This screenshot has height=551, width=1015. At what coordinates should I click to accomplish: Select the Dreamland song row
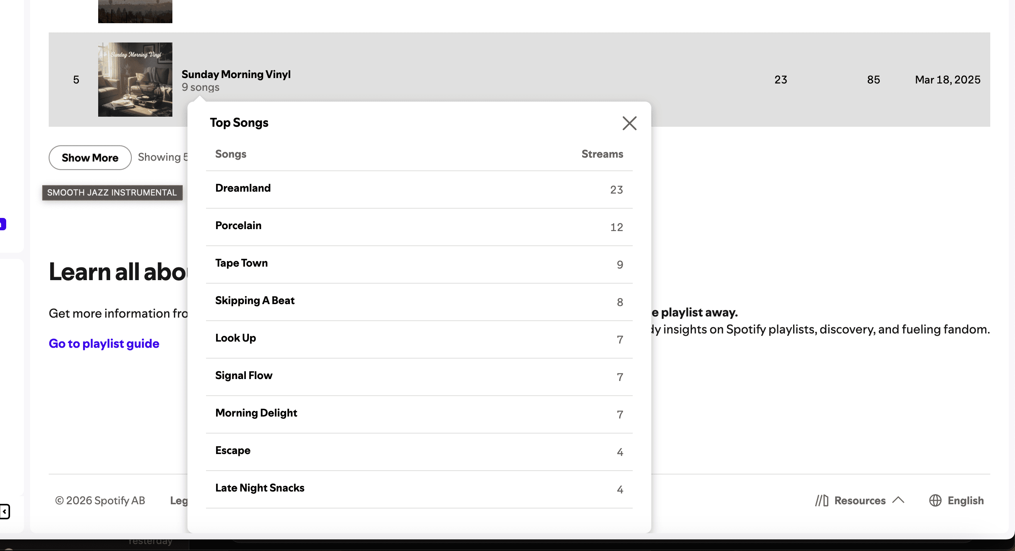tap(243, 188)
